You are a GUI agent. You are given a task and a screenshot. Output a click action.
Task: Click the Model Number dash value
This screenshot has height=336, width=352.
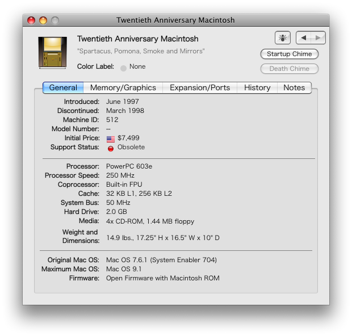click(108, 129)
